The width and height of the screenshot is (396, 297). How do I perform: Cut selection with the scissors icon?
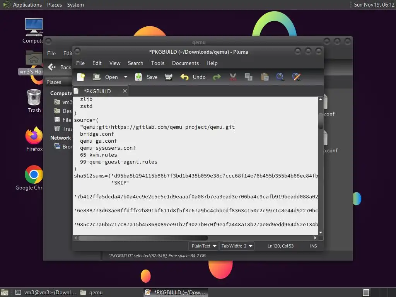click(x=233, y=77)
